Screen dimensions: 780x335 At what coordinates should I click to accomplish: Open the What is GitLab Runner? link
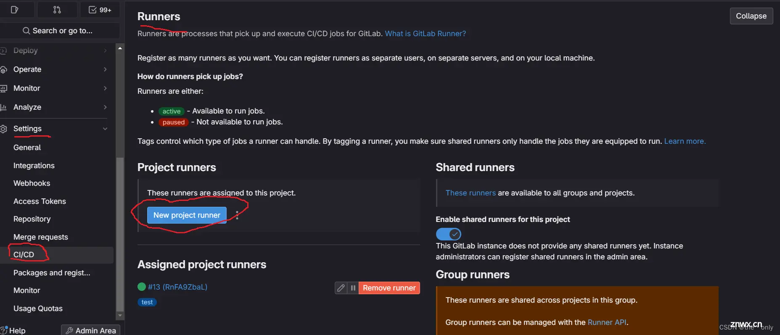coord(426,34)
